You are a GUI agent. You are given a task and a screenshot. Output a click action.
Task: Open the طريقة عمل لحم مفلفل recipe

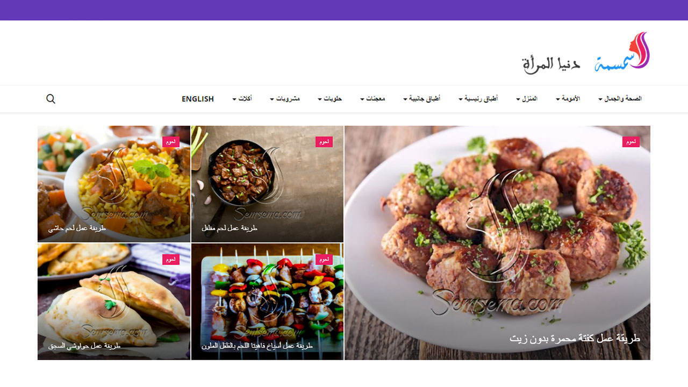[230, 228]
